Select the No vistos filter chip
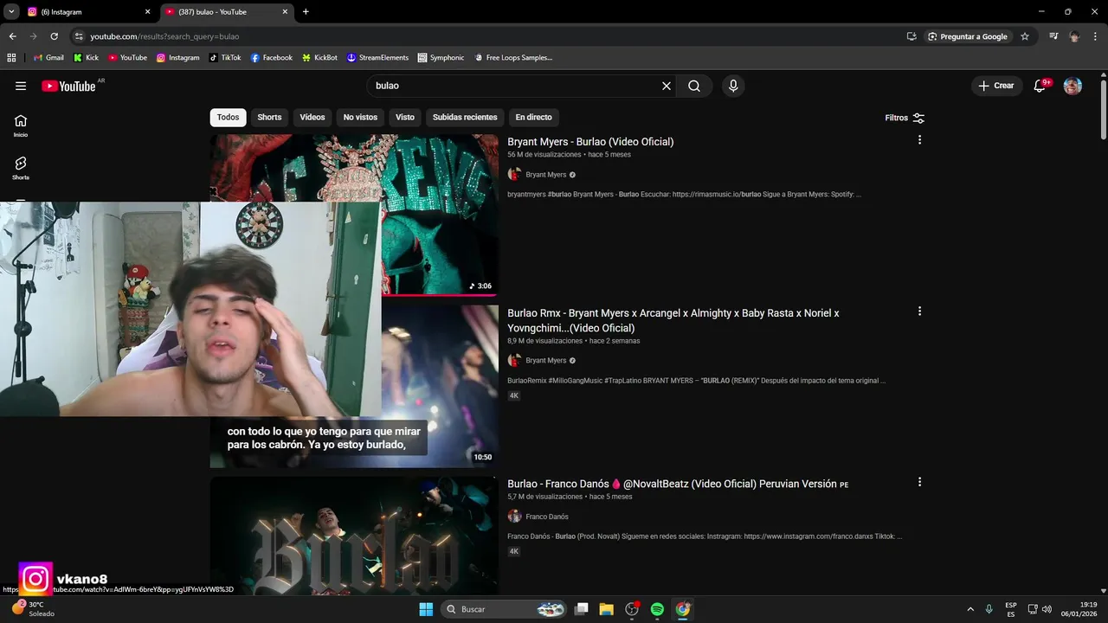Image resolution: width=1108 pixels, height=623 pixels. pos(360,117)
